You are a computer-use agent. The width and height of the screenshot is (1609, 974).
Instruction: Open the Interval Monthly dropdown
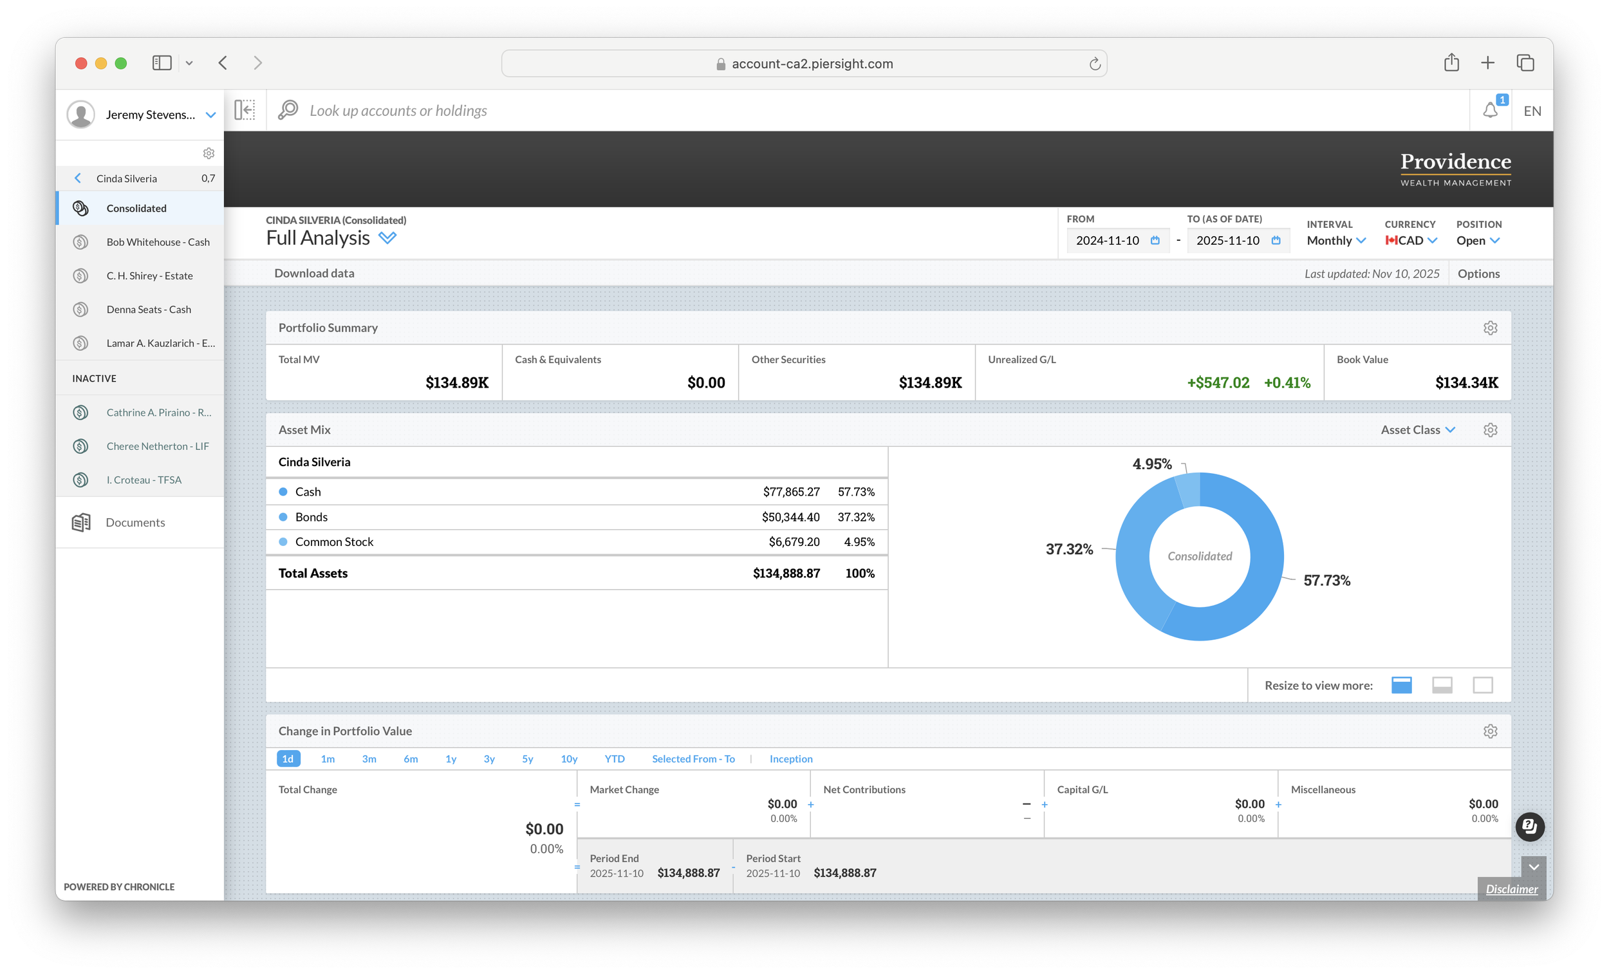click(x=1336, y=240)
